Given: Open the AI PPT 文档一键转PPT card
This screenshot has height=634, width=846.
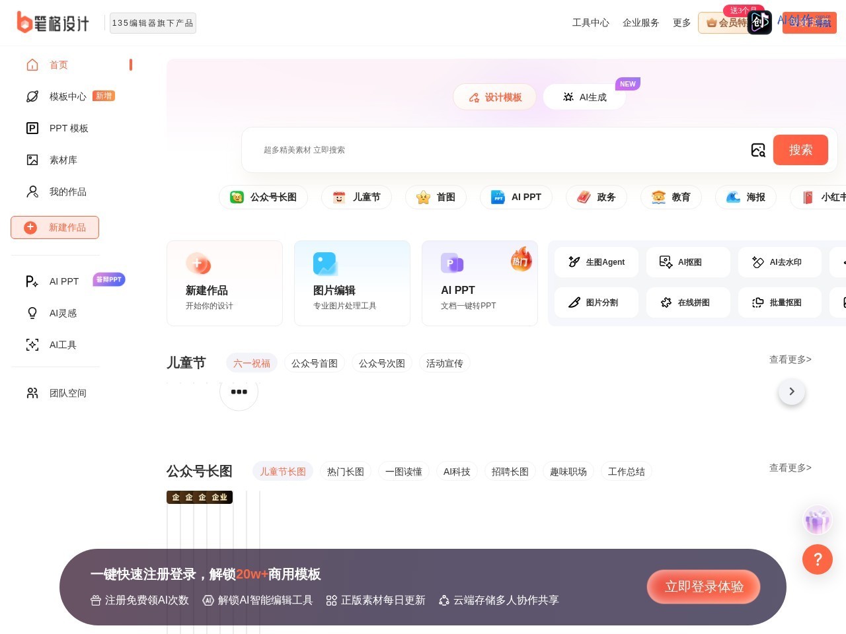Looking at the screenshot, I should 480,283.
